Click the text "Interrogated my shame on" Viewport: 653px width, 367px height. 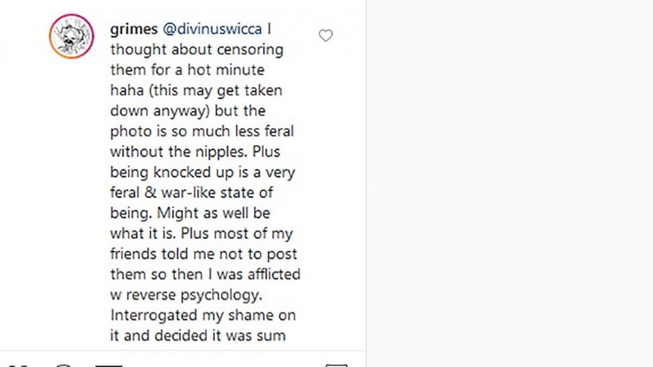click(x=203, y=315)
